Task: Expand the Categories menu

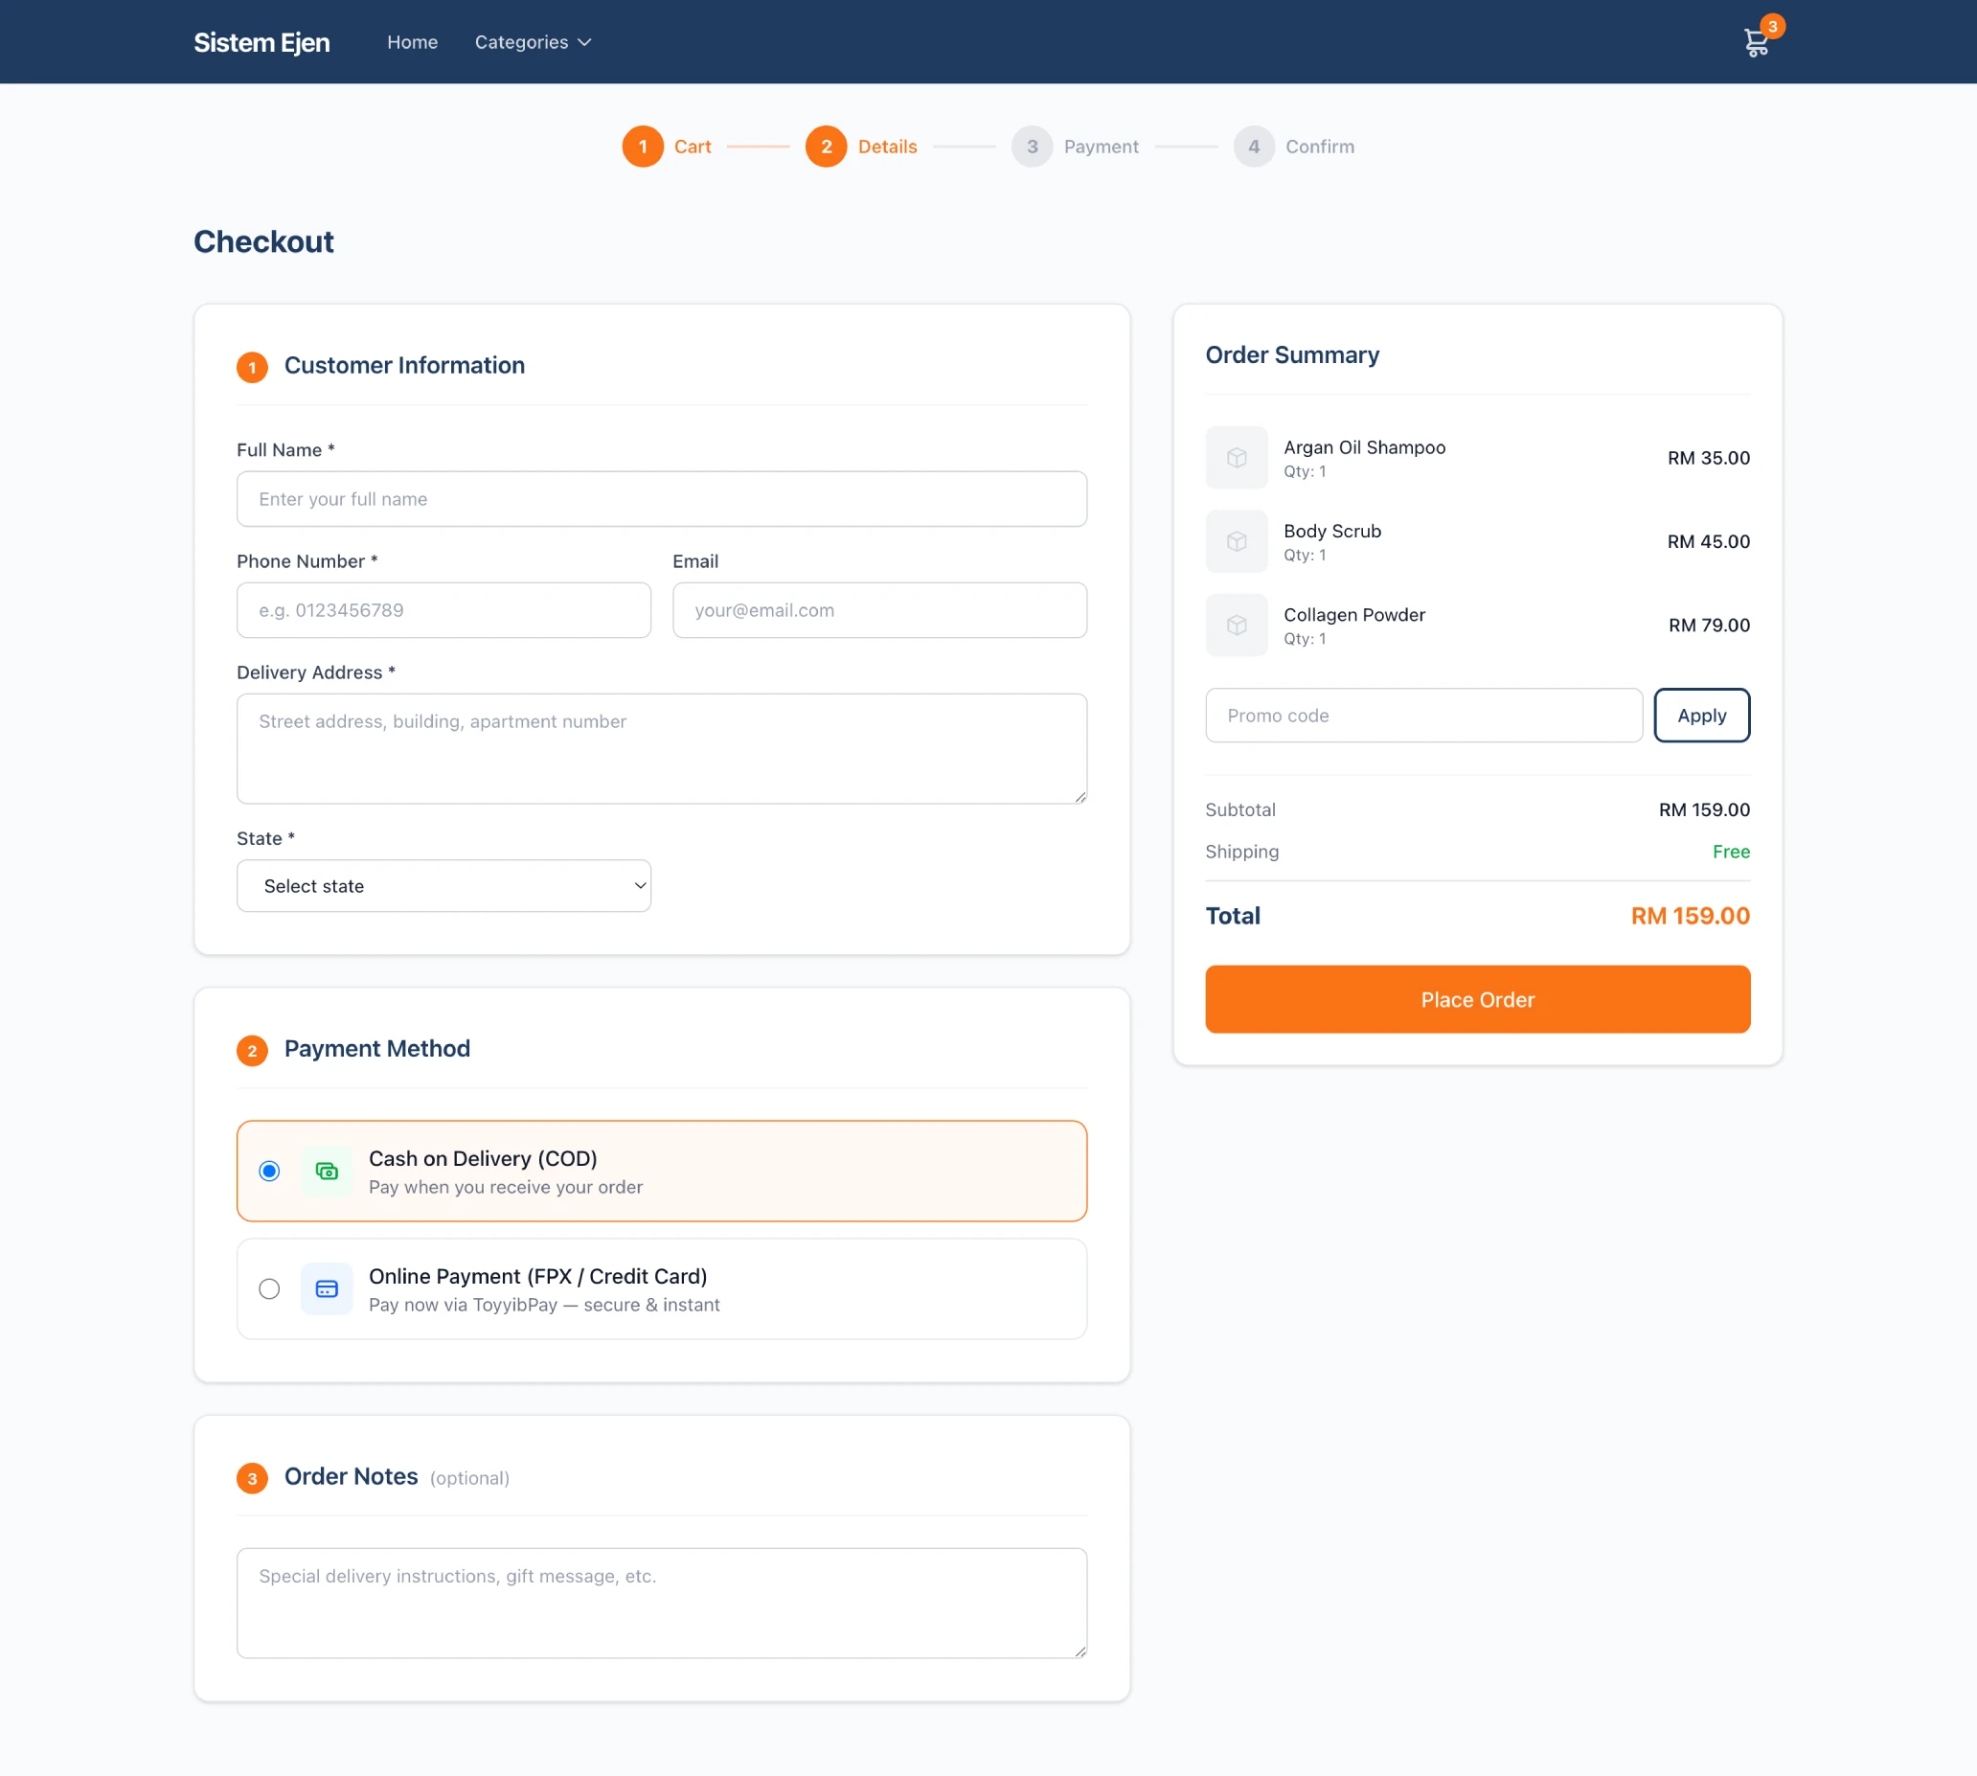Action: point(533,42)
